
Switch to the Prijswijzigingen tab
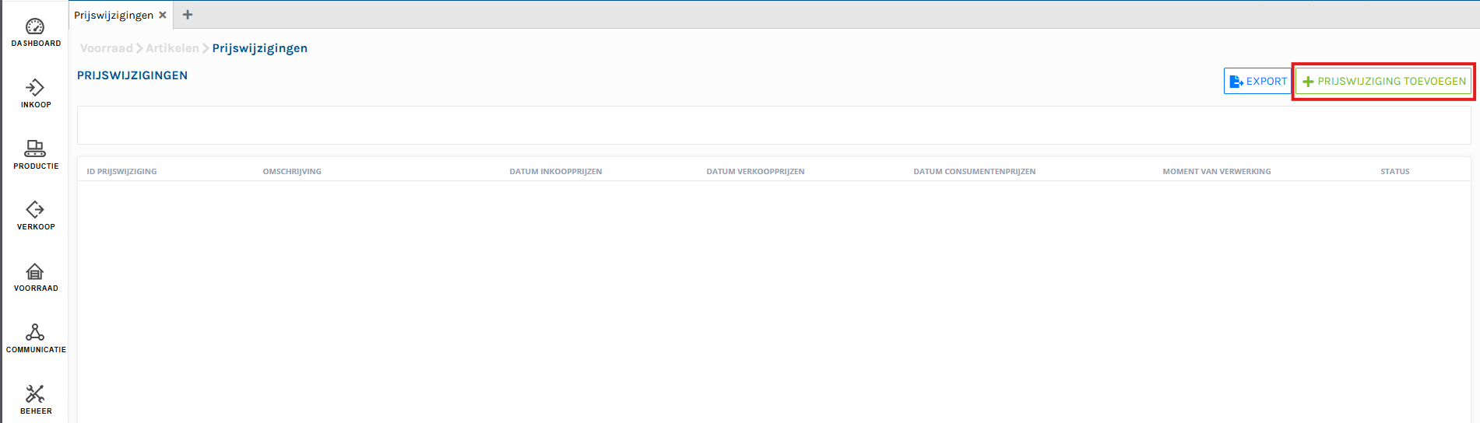(114, 15)
